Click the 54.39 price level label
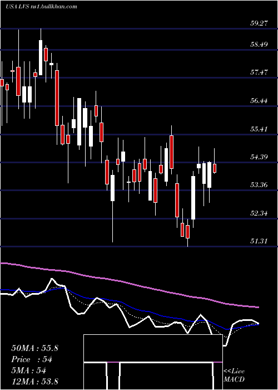Viewport: 278px width, 390px height. (258, 157)
